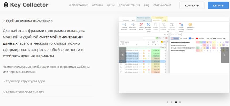Viewport: 230px width, 106px height.
Task: Tick the checkbox for row 20.10.2020 19:18:23
Action: [x=121, y=69]
